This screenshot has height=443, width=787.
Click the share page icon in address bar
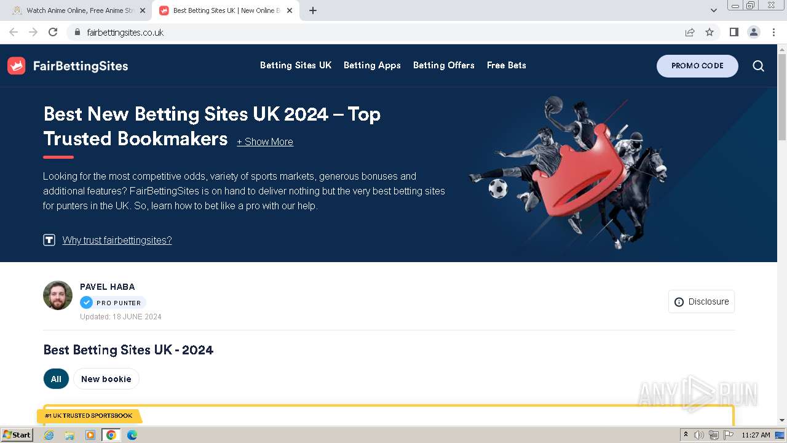coord(690,32)
